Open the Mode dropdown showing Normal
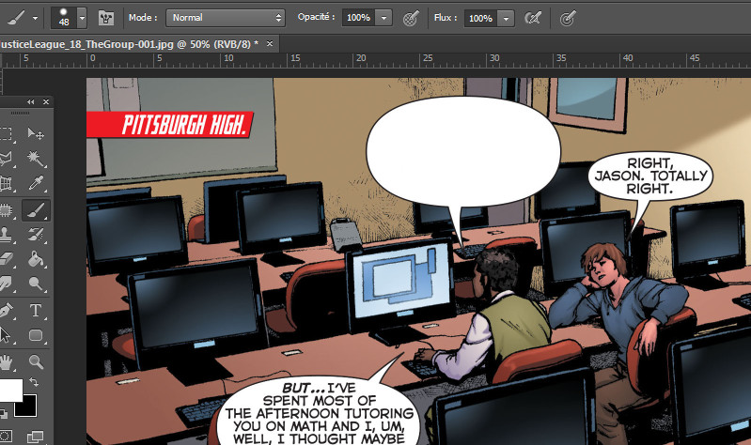 (x=225, y=18)
